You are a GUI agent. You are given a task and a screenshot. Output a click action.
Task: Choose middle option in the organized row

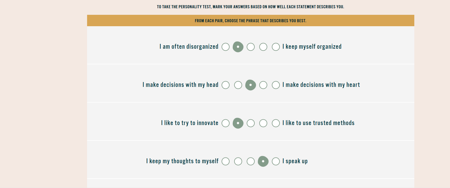pyautogui.click(x=251, y=47)
